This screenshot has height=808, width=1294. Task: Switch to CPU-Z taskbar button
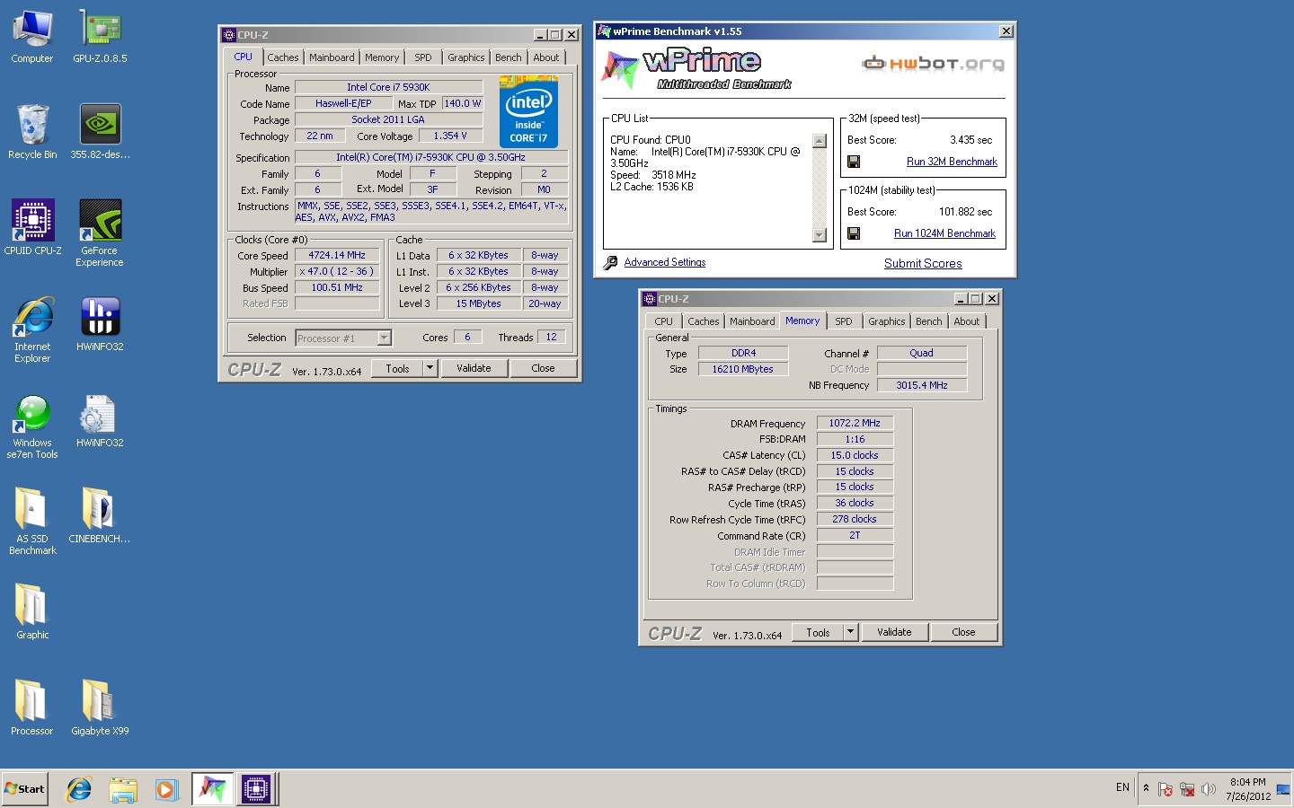pyautogui.click(x=255, y=789)
